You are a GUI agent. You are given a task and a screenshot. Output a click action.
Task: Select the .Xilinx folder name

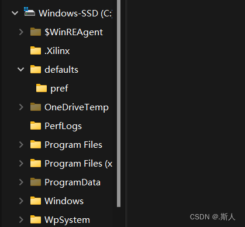(x=57, y=51)
